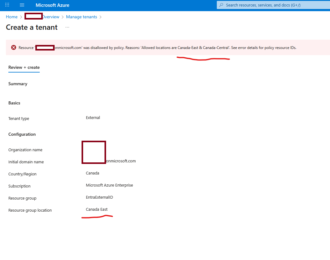The height and width of the screenshot is (260, 330).
Task: Click the Microsoft Azure logo
Action: point(52,5)
